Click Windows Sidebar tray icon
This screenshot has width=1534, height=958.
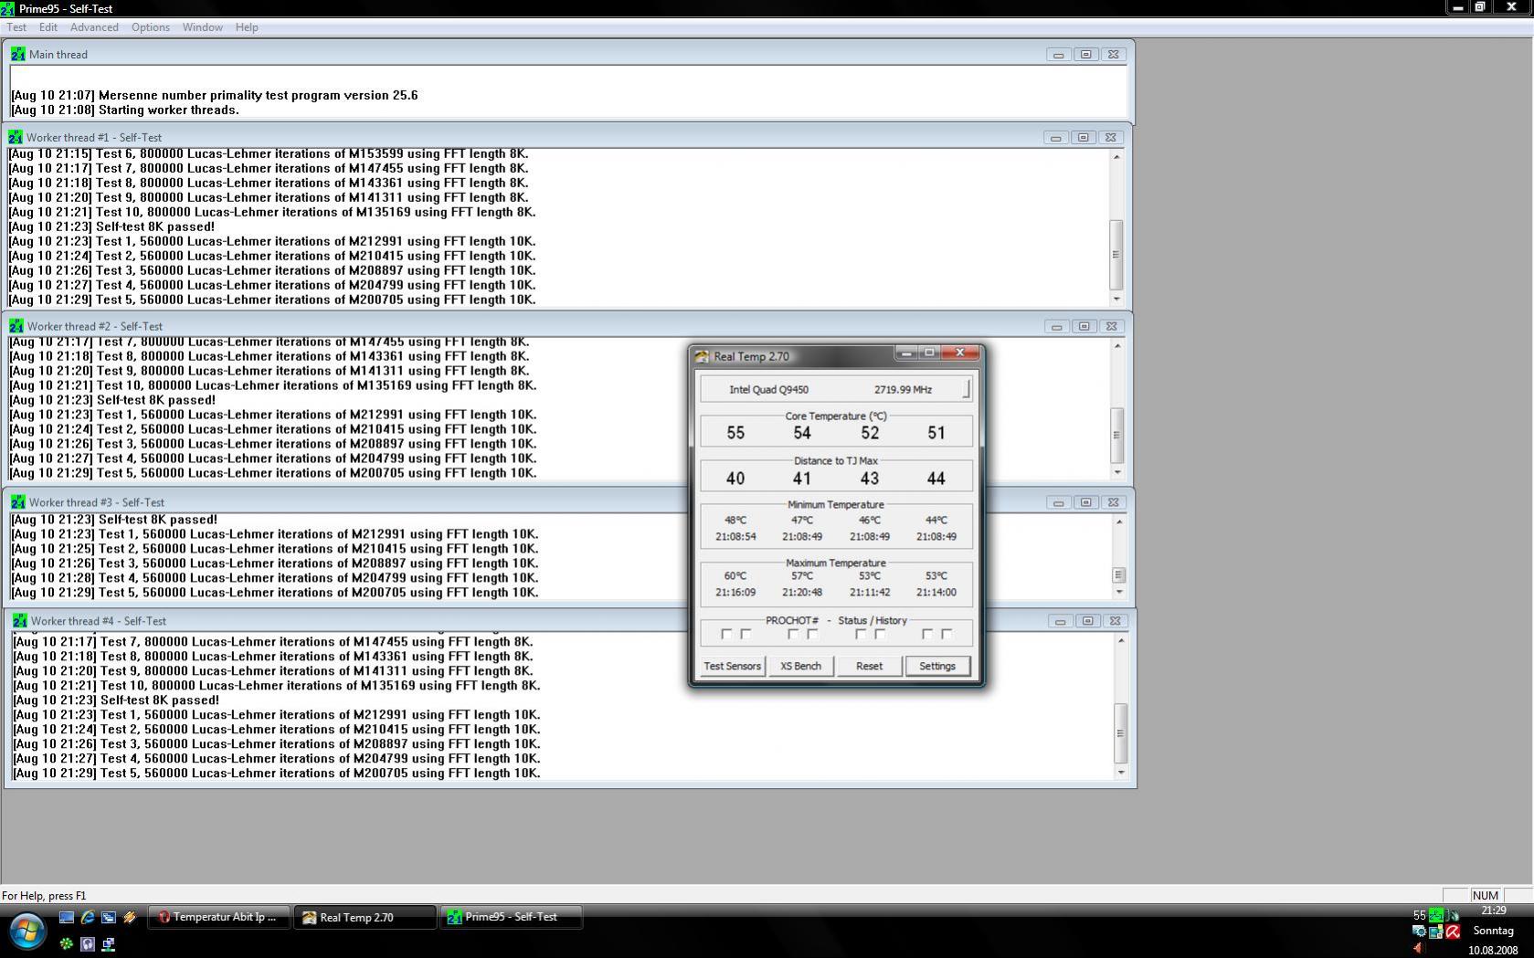click(x=1436, y=932)
